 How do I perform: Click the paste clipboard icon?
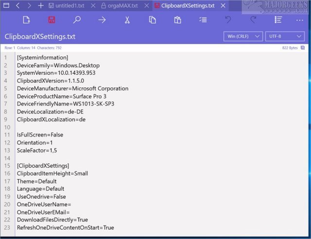(177, 20)
